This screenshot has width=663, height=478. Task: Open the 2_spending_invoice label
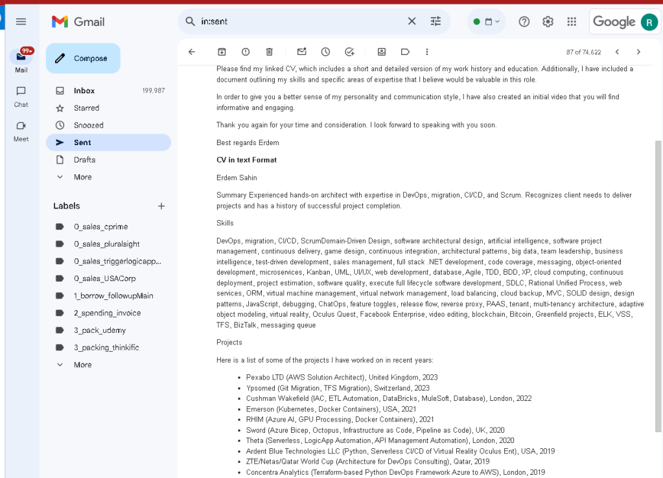(x=109, y=313)
